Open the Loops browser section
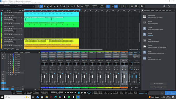 150,28
